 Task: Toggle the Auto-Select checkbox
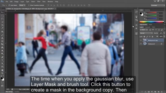coord(9,5)
